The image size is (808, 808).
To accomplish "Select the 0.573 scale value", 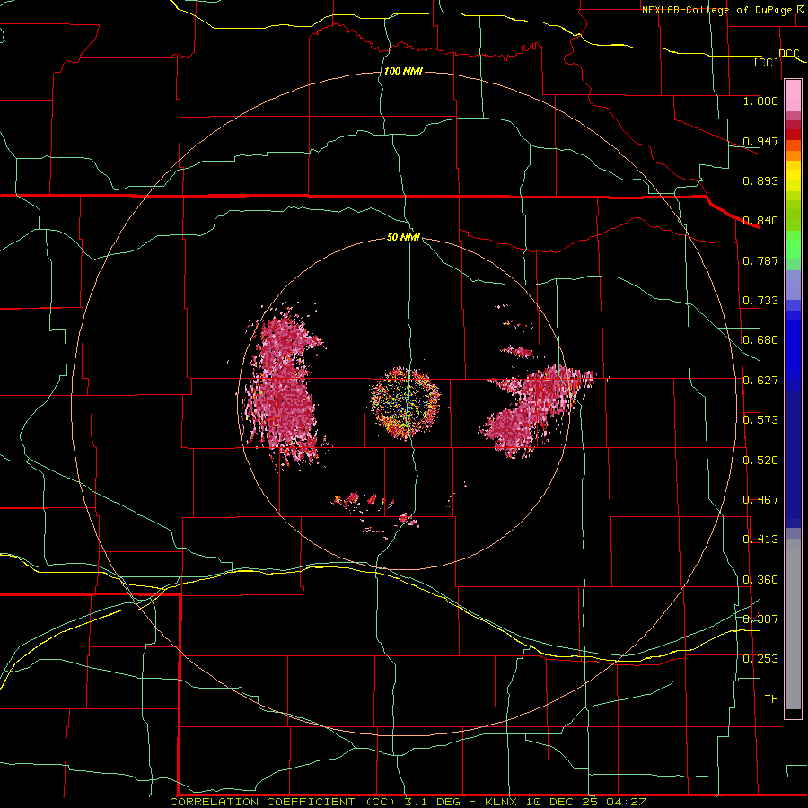I will coord(760,420).
